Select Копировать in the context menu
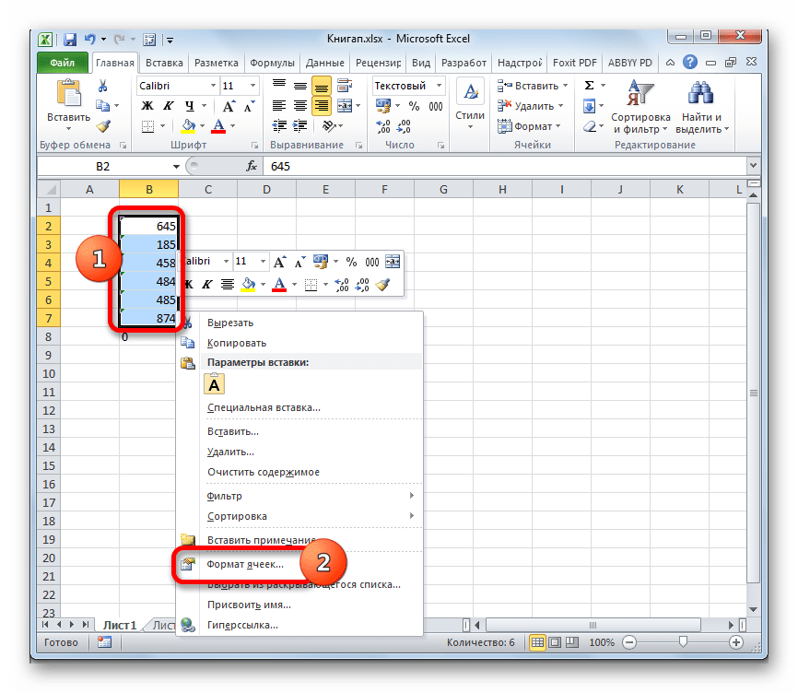Screen dimensions: 798x693 click(237, 343)
